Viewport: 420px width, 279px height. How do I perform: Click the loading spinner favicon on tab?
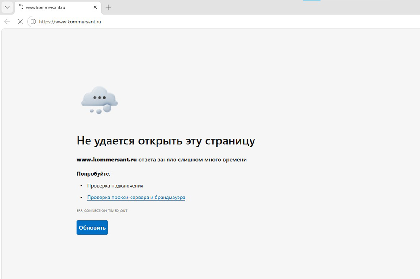(x=21, y=7)
